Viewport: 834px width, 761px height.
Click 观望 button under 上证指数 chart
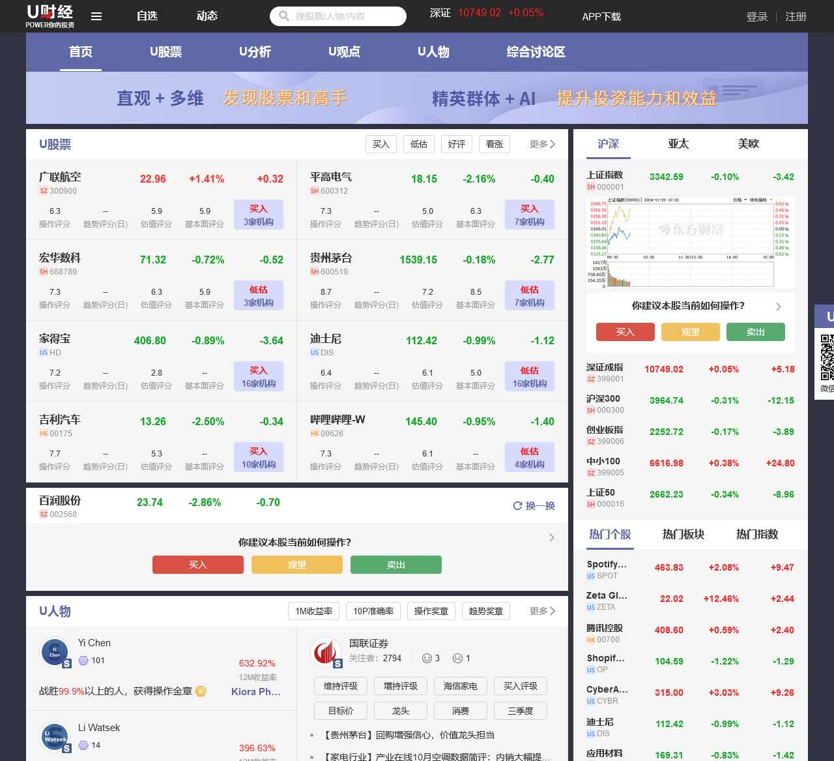691,332
